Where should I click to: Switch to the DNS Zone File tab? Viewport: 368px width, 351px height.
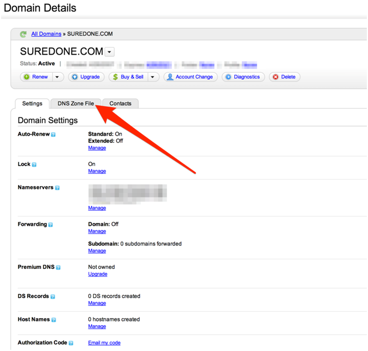76,104
